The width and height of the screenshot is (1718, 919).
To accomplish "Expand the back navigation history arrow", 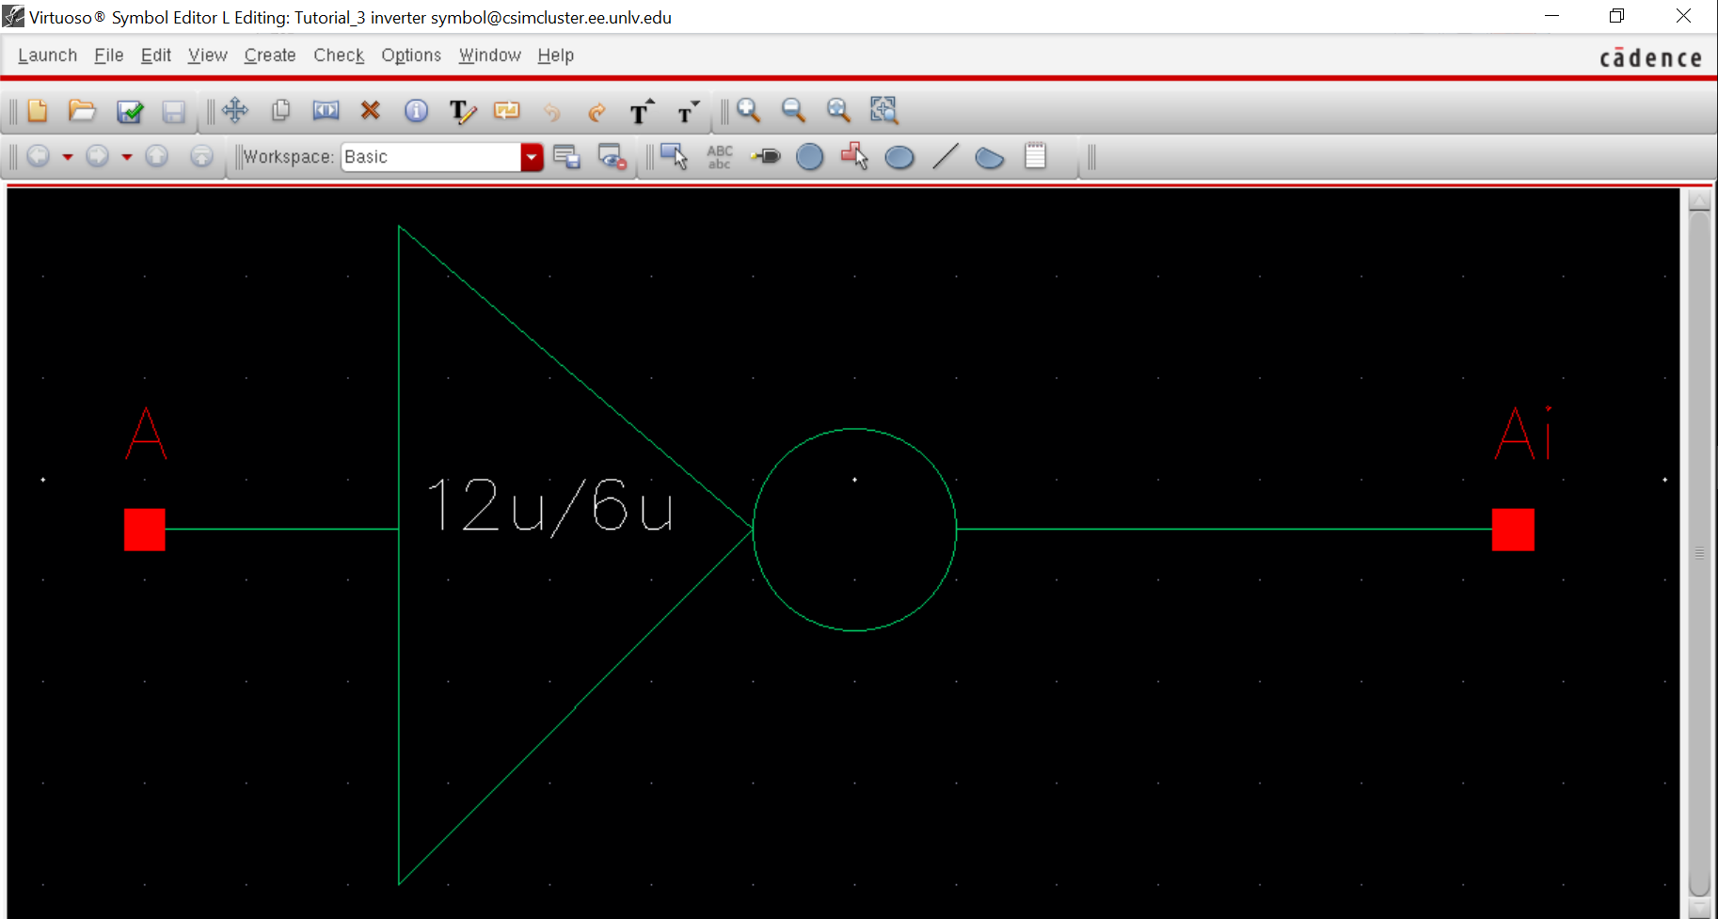I will pos(68,157).
